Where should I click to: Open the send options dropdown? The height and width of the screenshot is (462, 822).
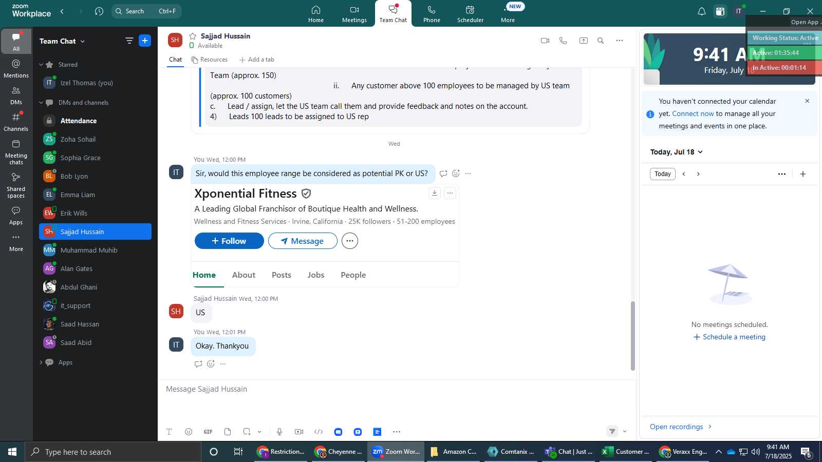pos(625,431)
